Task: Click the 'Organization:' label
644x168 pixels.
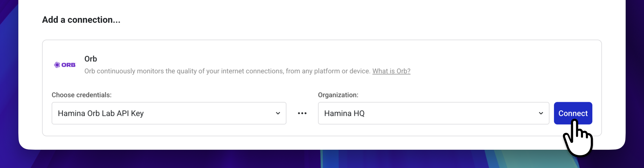Action: [x=338, y=95]
